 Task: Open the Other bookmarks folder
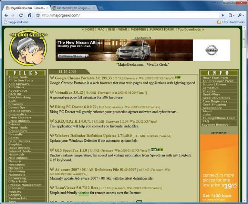tap(231, 22)
